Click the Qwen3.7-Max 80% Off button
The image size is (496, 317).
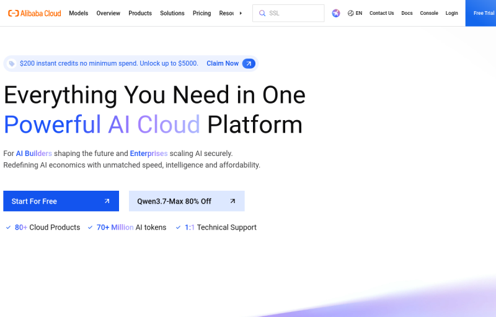pyautogui.click(x=187, y=201)
